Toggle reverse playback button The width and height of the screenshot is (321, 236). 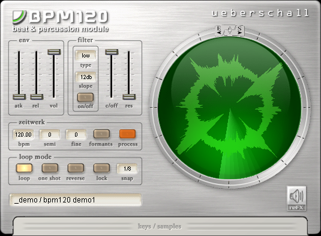(76, 168)
